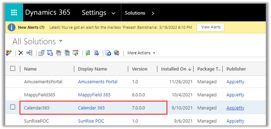Expand the Settings dropdown chevron
The image size is (271, 129).
click(x=113, y=13)
